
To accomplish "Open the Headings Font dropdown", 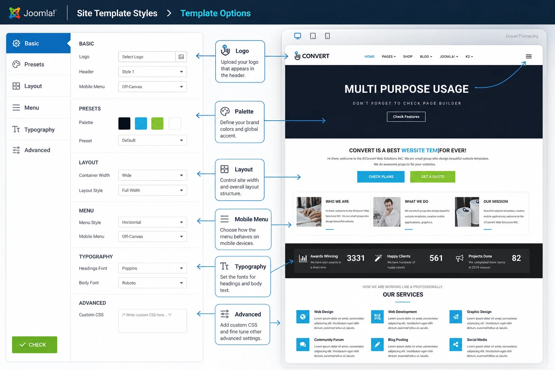I will coord(152,268).
